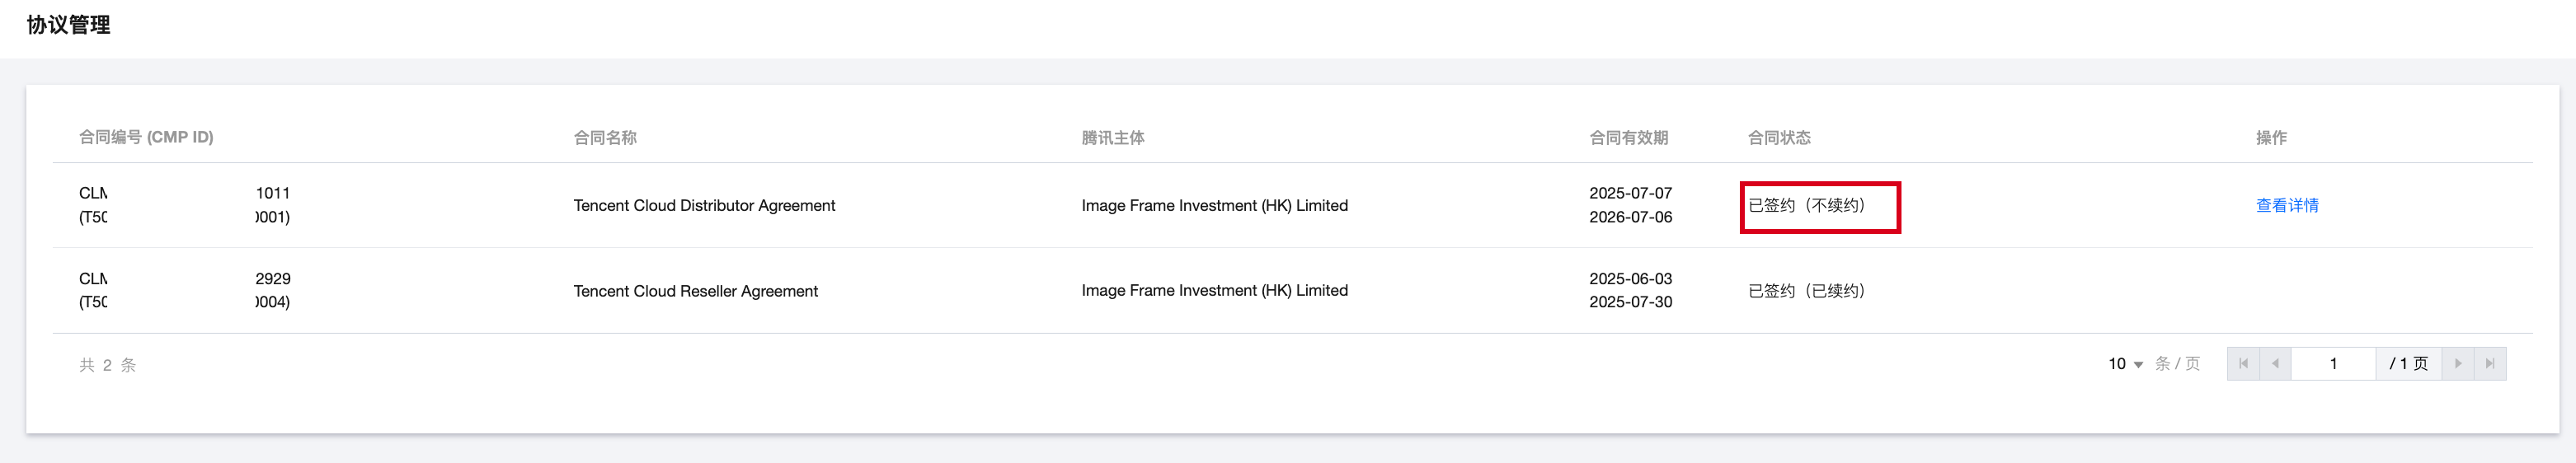Click the 已签约（不续约）status cell

1806,206
